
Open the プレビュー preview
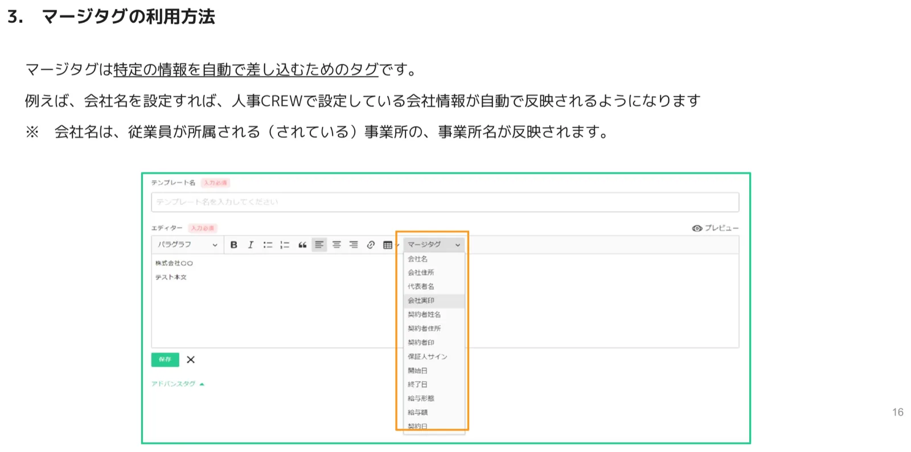pyautogui.click(x=715, y=228)
